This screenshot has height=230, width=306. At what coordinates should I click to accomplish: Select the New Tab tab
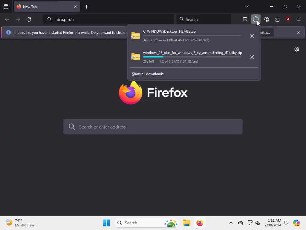coord(47,7)
